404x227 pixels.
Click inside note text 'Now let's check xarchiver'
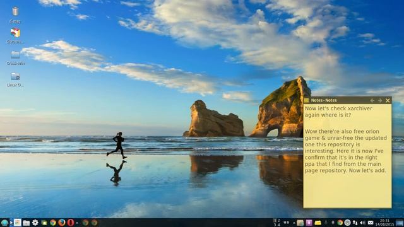point(338,108)
